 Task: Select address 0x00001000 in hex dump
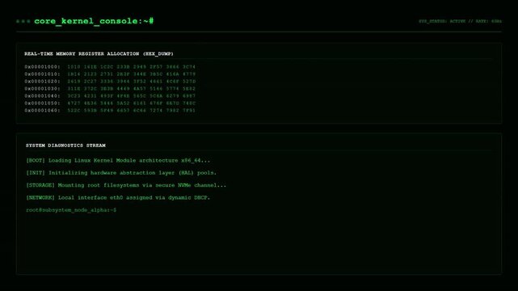42,67
